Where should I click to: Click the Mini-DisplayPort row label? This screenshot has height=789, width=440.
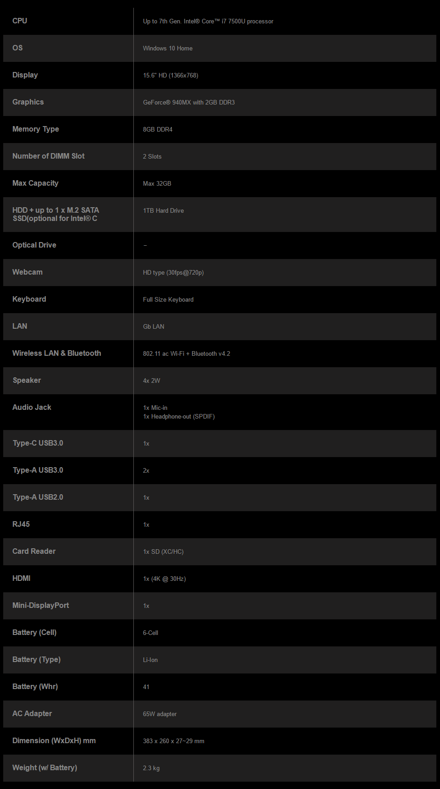pyautogui.click(x=41, y=606)
